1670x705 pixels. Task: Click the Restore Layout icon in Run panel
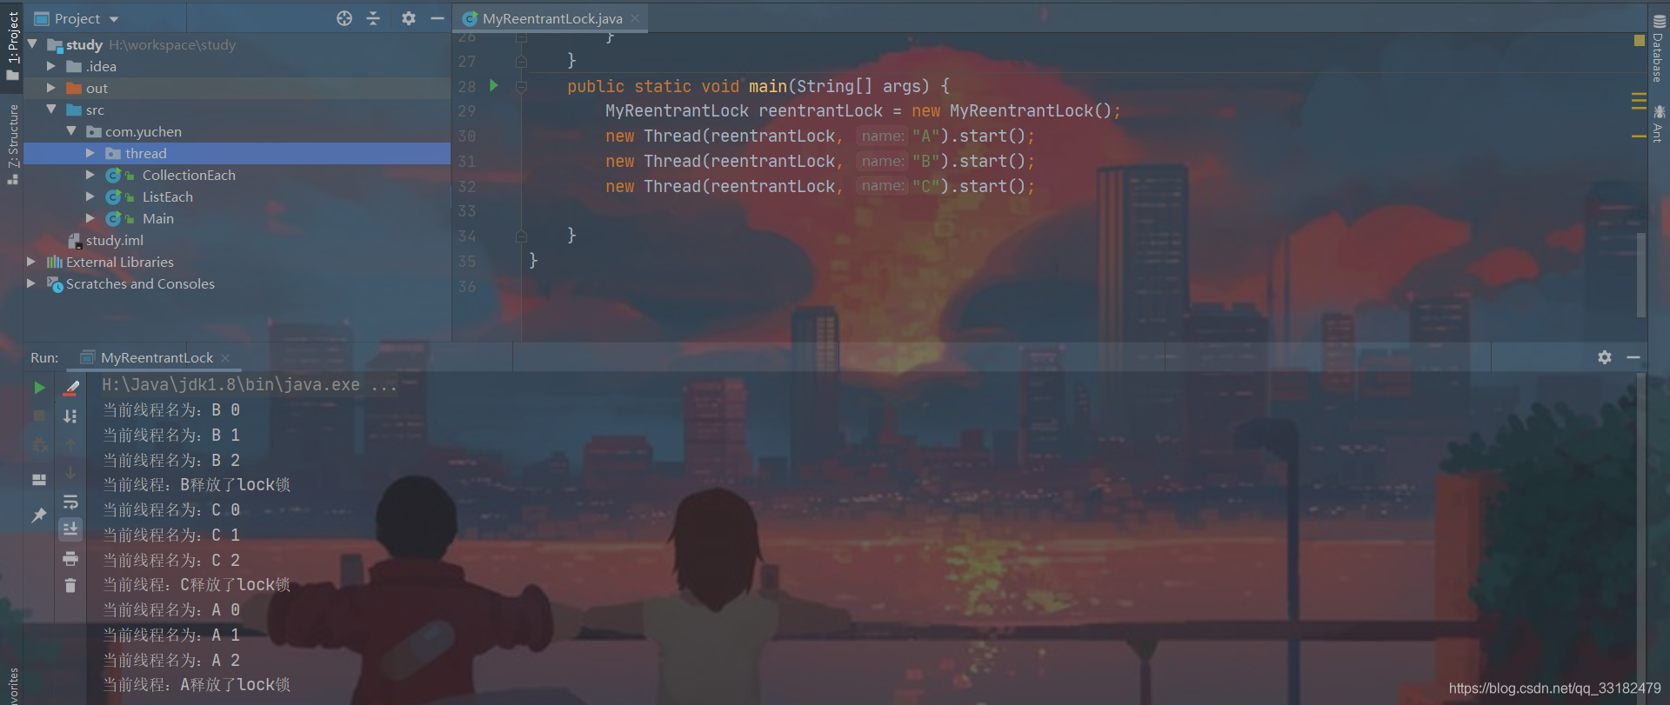point(39,479)
